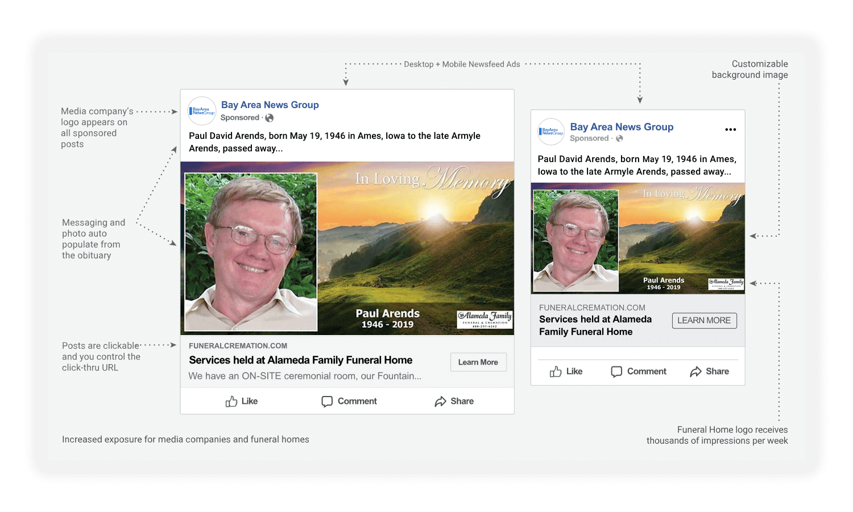The width and height of the screenshot is (853, 512).
Task: Click the globe audience icon in mobile ad
Action: [619, 138]
